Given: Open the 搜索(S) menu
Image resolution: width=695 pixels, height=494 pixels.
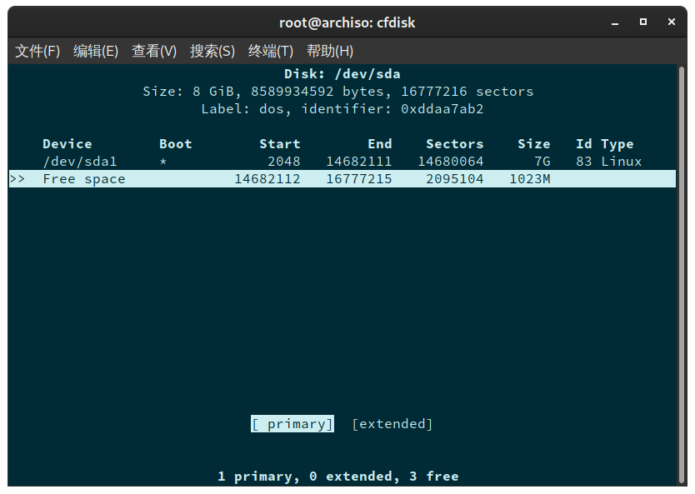Looking at the screenshot, I should tap(212, 51).
